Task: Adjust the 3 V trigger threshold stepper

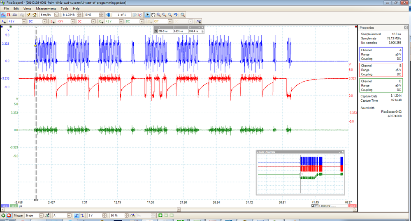Action: (104, 216)
